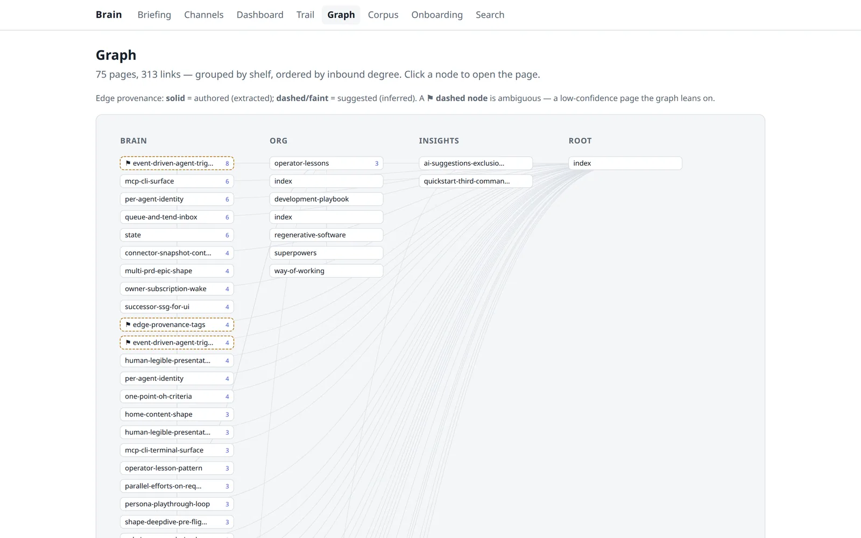Screen dimensions: 861x538
Task: Open ORG index node above regenerative-software
Action: pos(326,217)
